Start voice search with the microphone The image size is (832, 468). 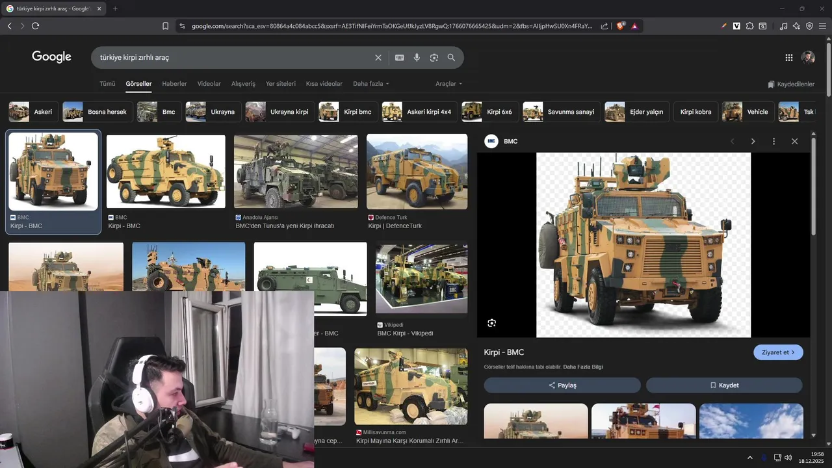click(x=417, y=57)
